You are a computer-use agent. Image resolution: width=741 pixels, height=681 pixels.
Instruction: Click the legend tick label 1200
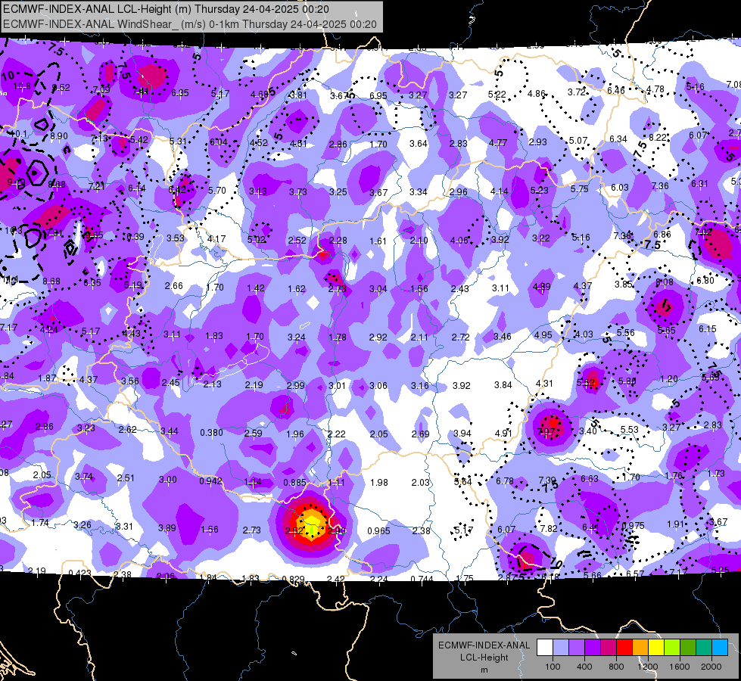point(647,667)
